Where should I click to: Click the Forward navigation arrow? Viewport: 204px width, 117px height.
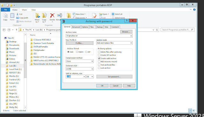(9, 30)
